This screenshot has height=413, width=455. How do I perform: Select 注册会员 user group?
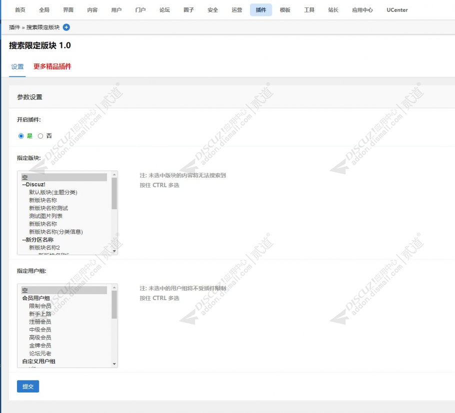(64, 322)
